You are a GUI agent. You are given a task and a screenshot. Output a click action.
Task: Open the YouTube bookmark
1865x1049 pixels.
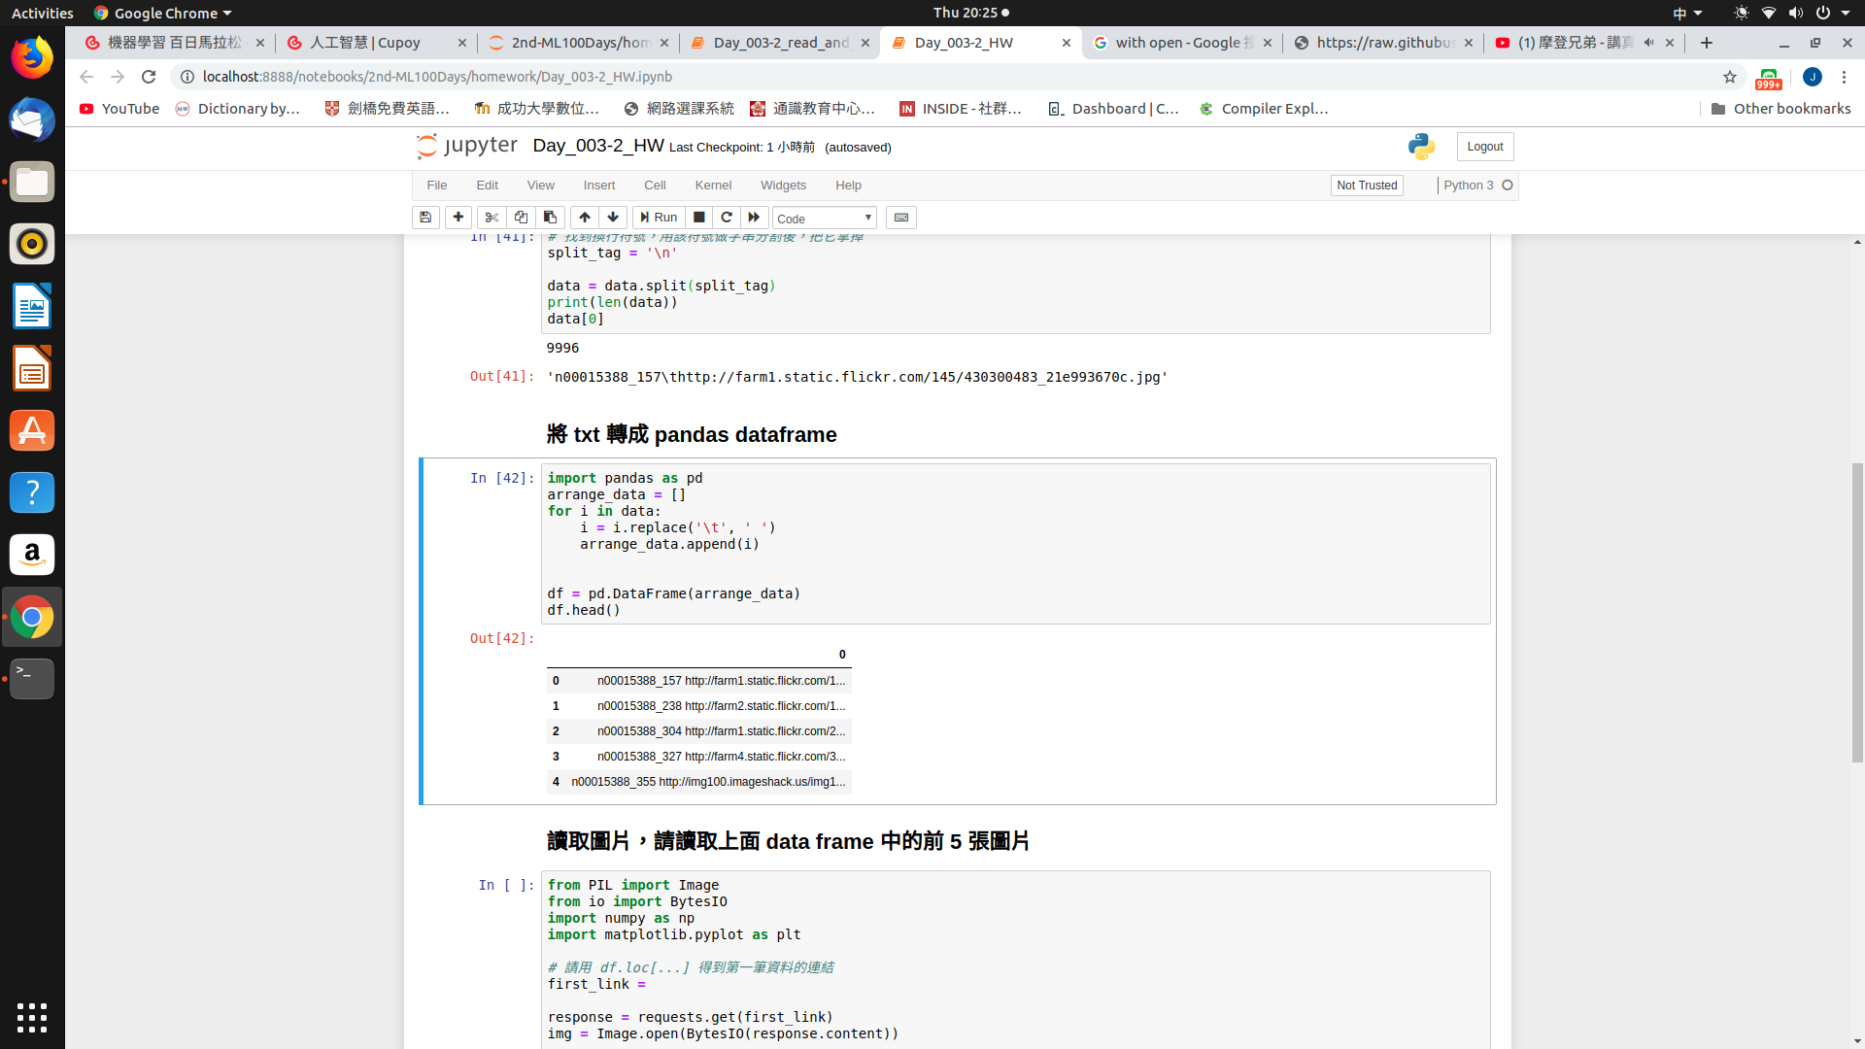tap(119, 109)
